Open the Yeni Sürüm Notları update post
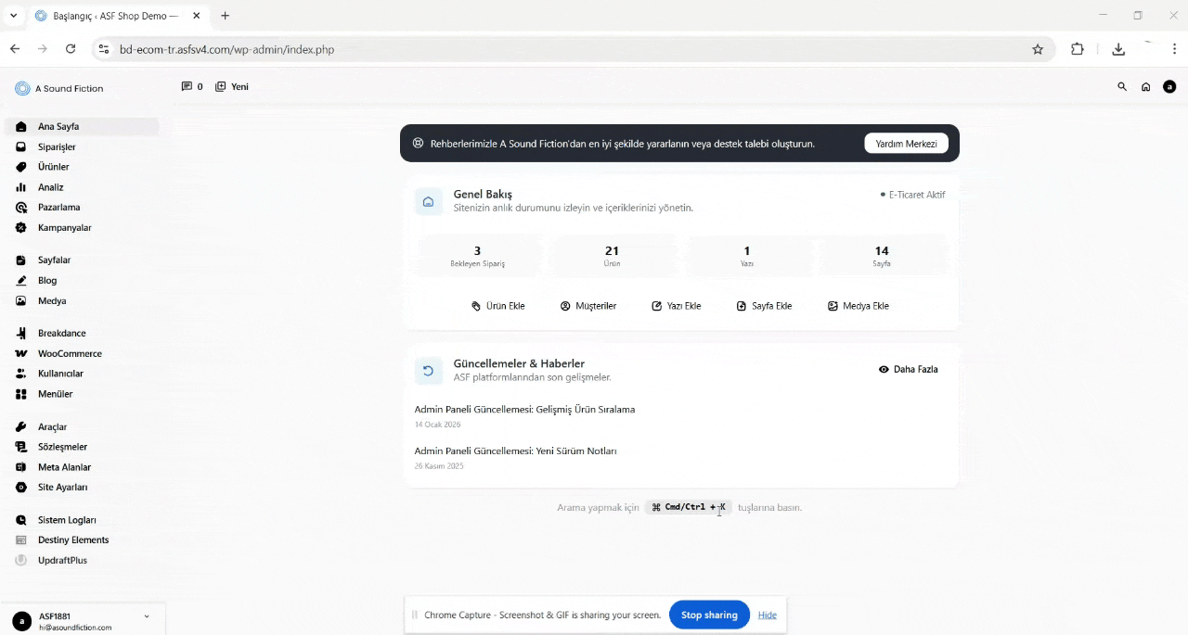This screenshot has width=1188, height=635. click(515, 451)
